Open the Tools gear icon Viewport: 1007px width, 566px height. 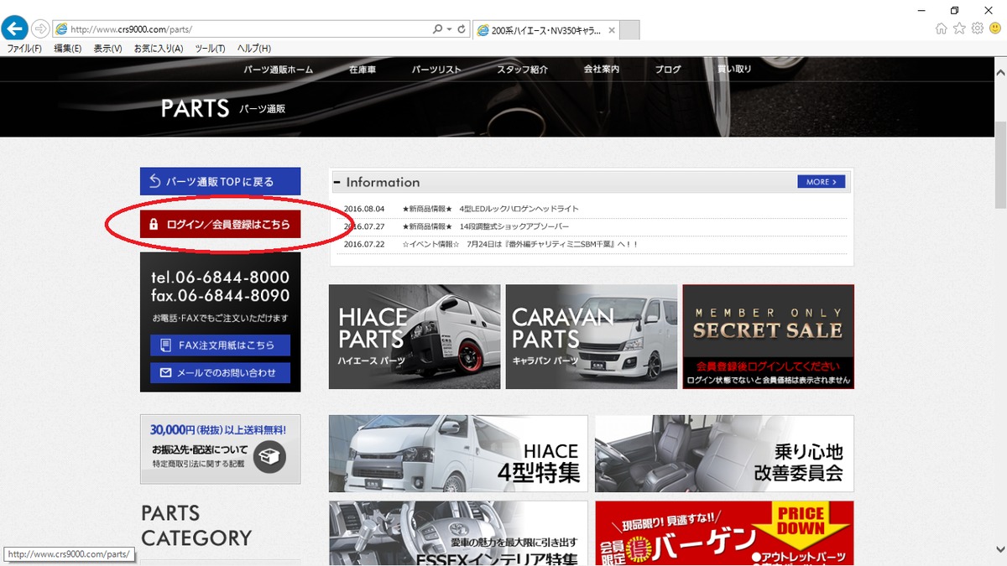[978, 29]
